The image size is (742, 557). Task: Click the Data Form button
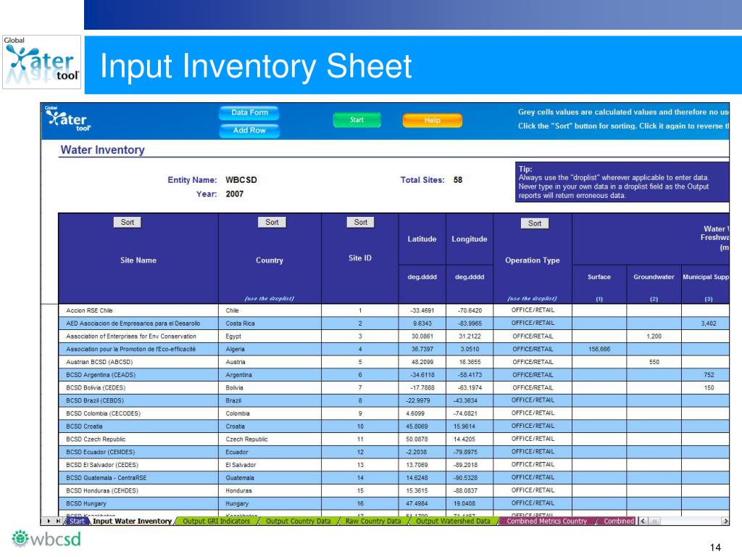tap(249, 112)
